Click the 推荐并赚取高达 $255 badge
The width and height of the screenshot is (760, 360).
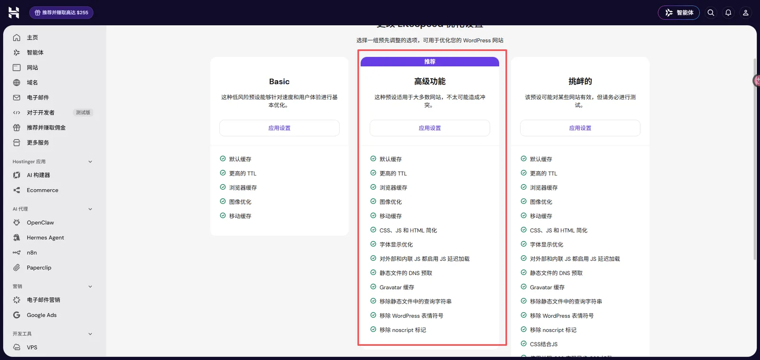tap(61, 12)
